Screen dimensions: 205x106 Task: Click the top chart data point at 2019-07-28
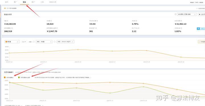pyautogui.click(x=147, y=50)
